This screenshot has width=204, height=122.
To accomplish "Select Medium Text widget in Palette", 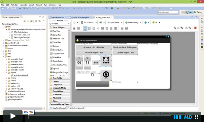I will (57, 39).
